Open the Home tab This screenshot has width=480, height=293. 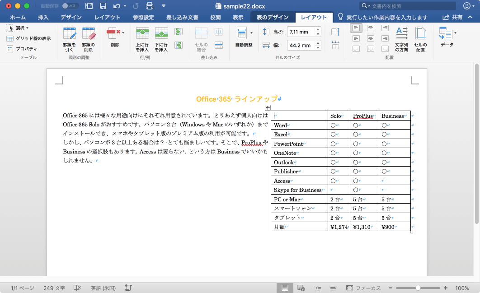pos(18,18)
